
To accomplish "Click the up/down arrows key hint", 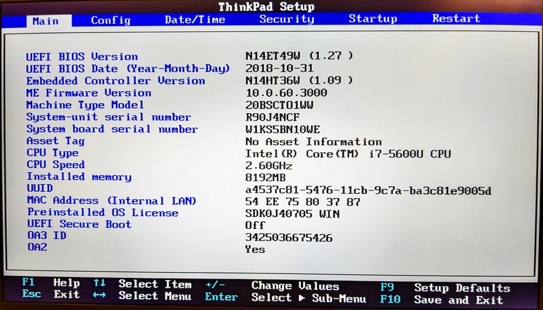I will tap(99, 283).
